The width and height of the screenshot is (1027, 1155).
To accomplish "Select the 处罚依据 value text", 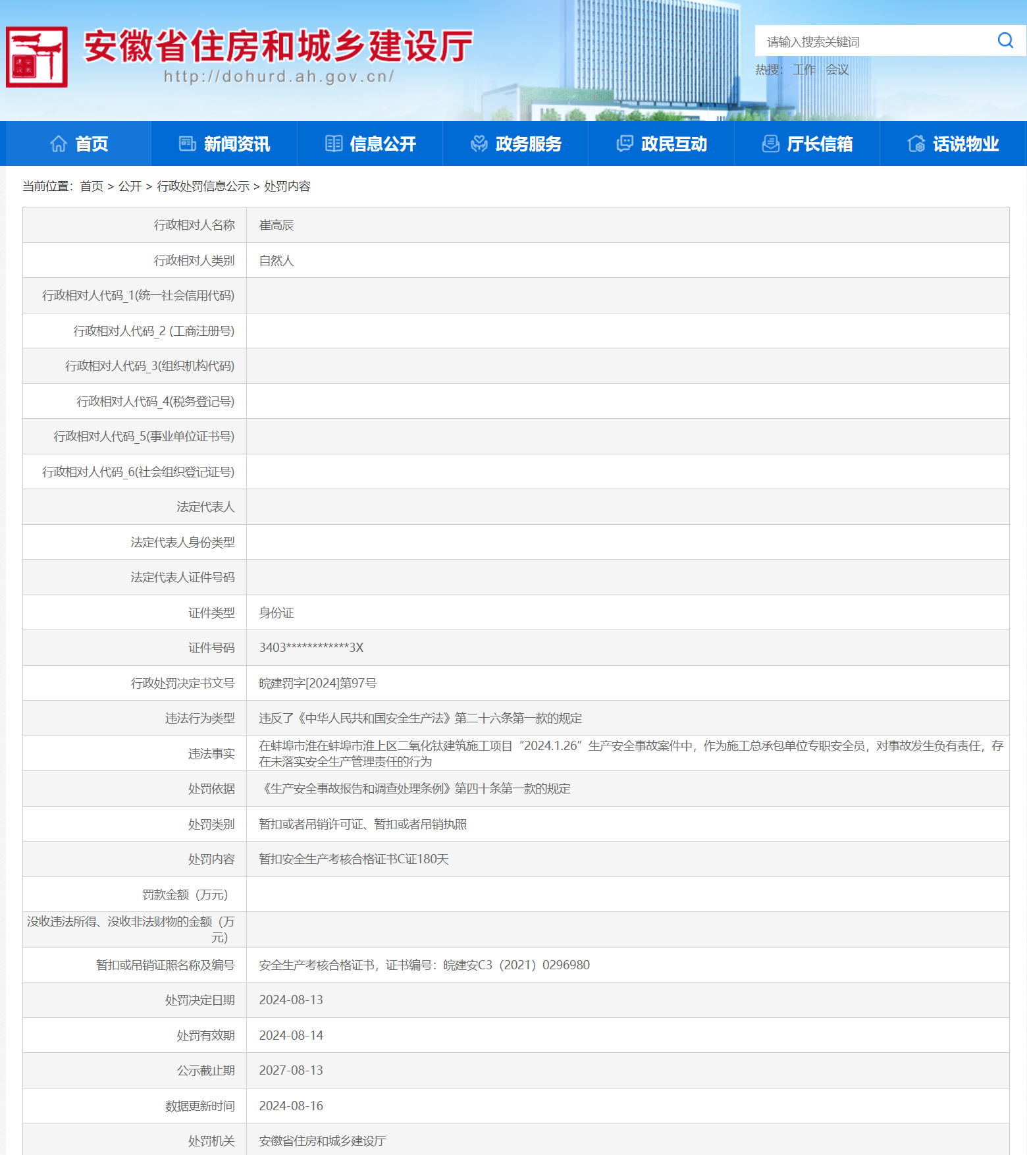I will pos(415,789).
